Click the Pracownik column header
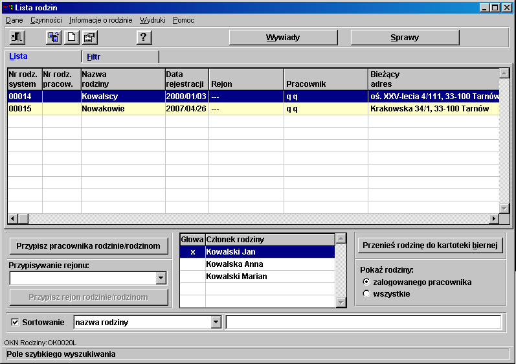This screenshot has width=516, height=364. (x=326, y=79)
